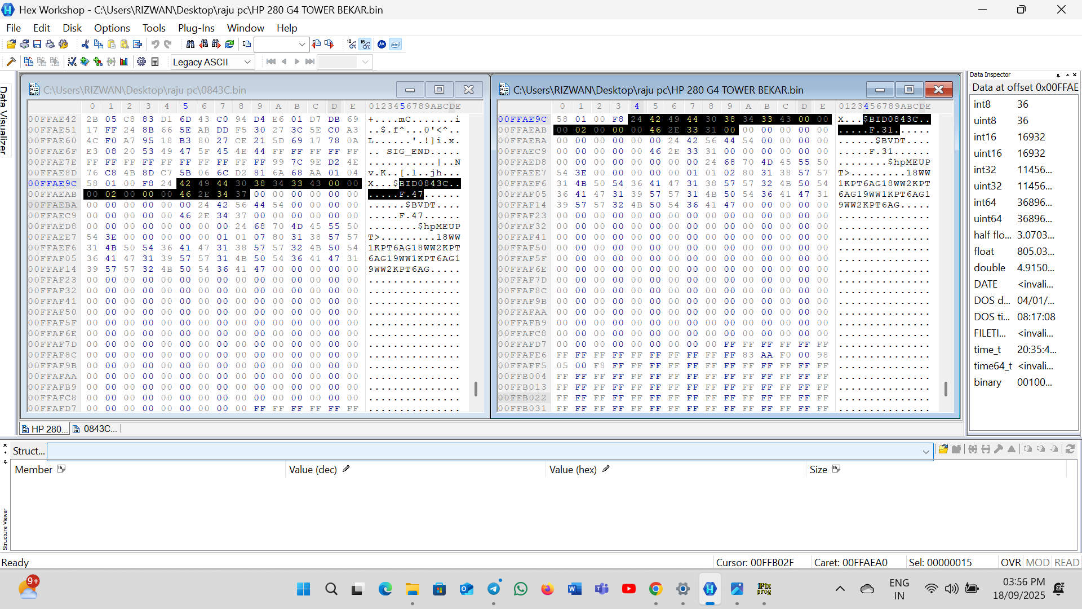Open the Data Visualizer side panel tab
Screen dimensions: 1082x609
coord(5,120)
